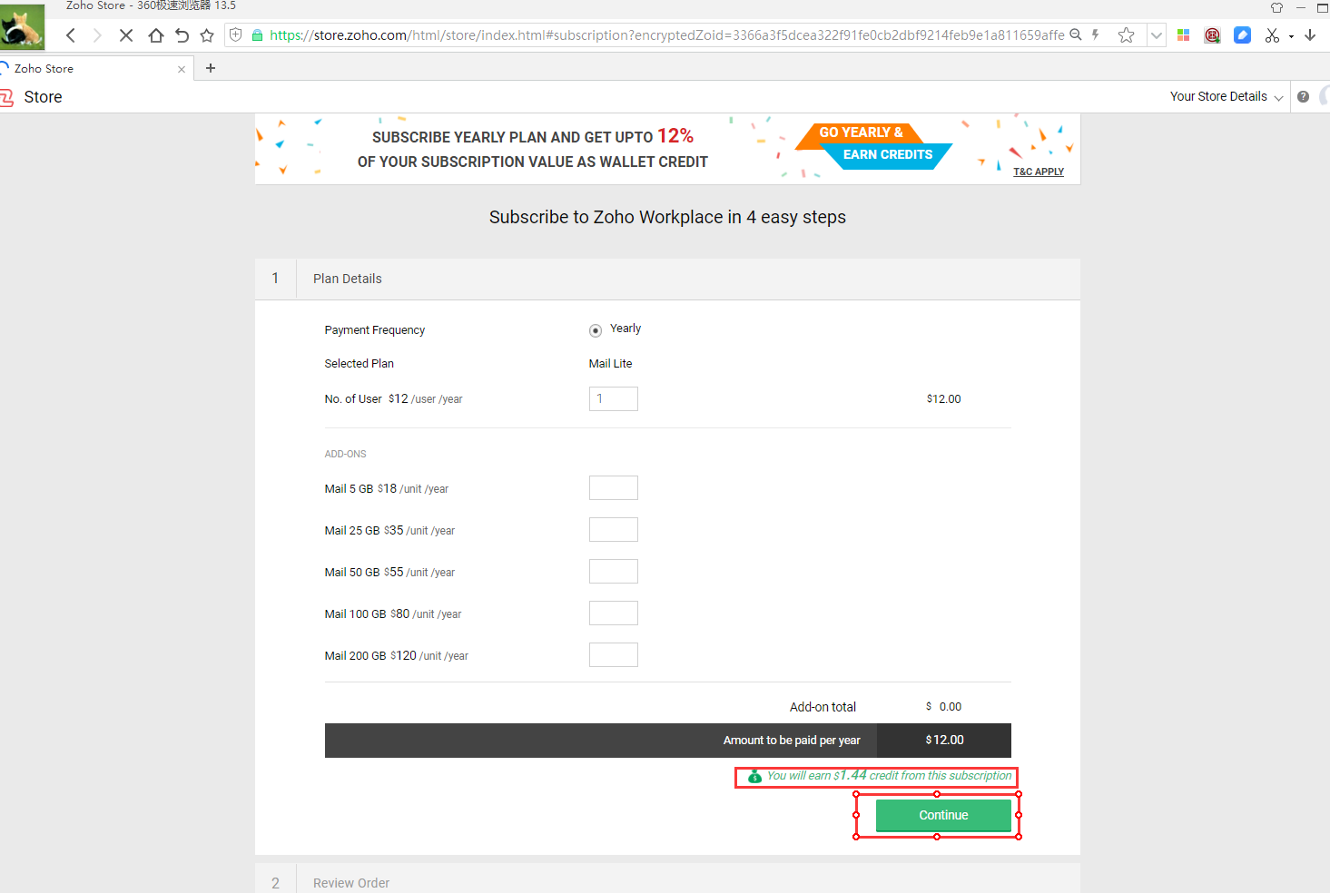Maximize the browser window

[x=1323, y=7]
